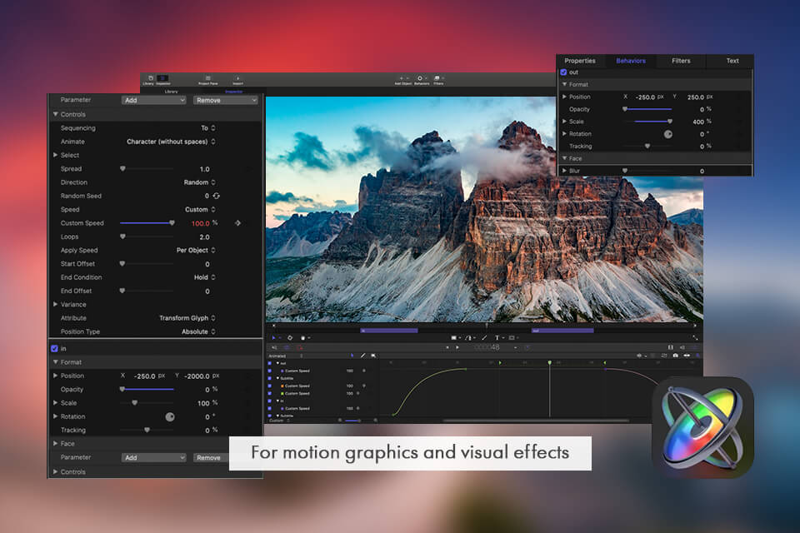The image size is (800, 533).
Task: Expand the Variance section
Action: 56,305
